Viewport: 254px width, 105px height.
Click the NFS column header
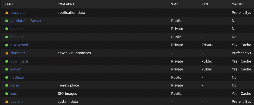[205, 4]
